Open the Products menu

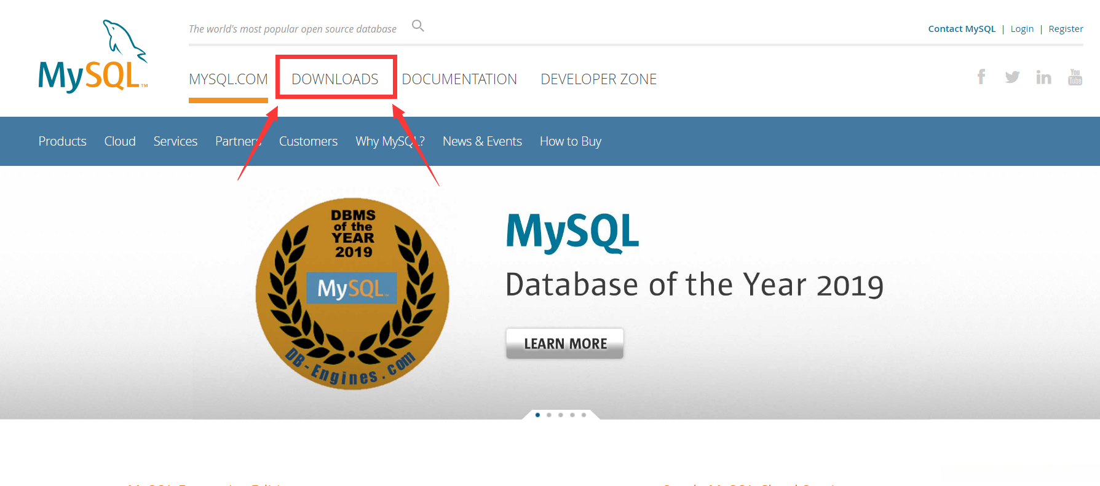click(63, 141)
